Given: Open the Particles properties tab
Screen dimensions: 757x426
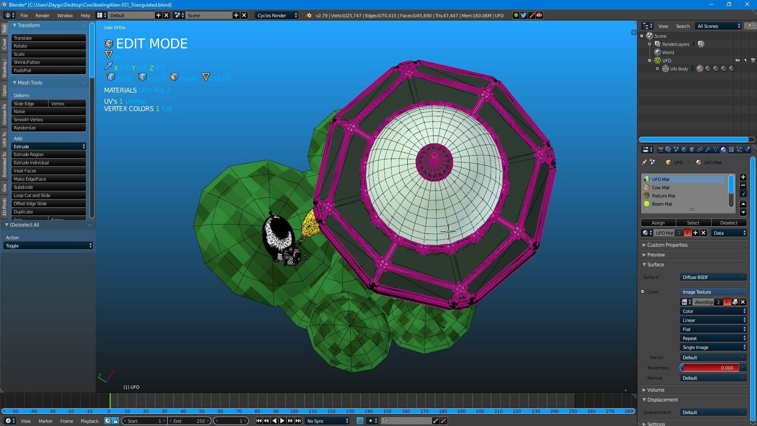Looking at the screenshot, I should click(739, 149).
